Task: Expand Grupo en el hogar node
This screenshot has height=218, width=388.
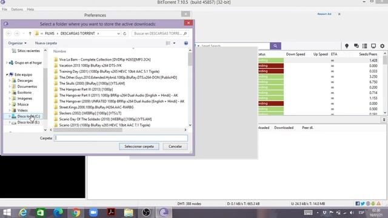Action: [x=7, y=63]
